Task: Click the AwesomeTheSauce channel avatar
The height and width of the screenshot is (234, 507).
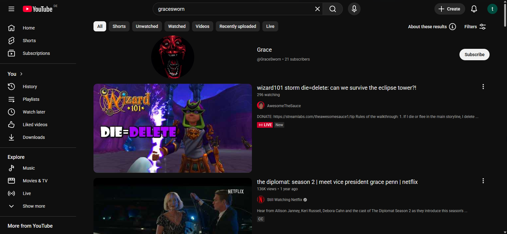Action: [x=261, y=106]
